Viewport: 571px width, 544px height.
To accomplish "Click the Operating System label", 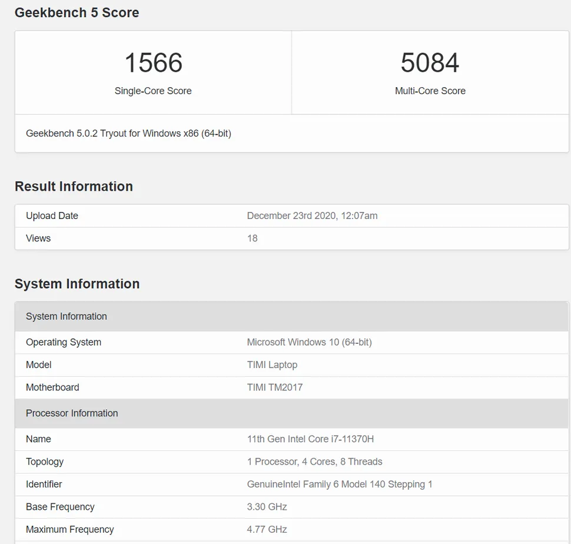I will 64,342.
